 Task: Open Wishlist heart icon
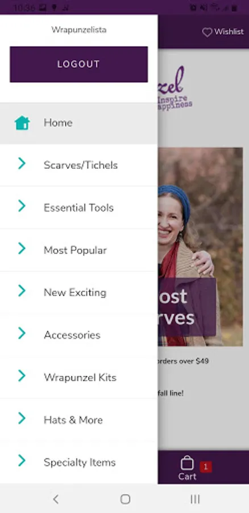[x=207, y=32]
